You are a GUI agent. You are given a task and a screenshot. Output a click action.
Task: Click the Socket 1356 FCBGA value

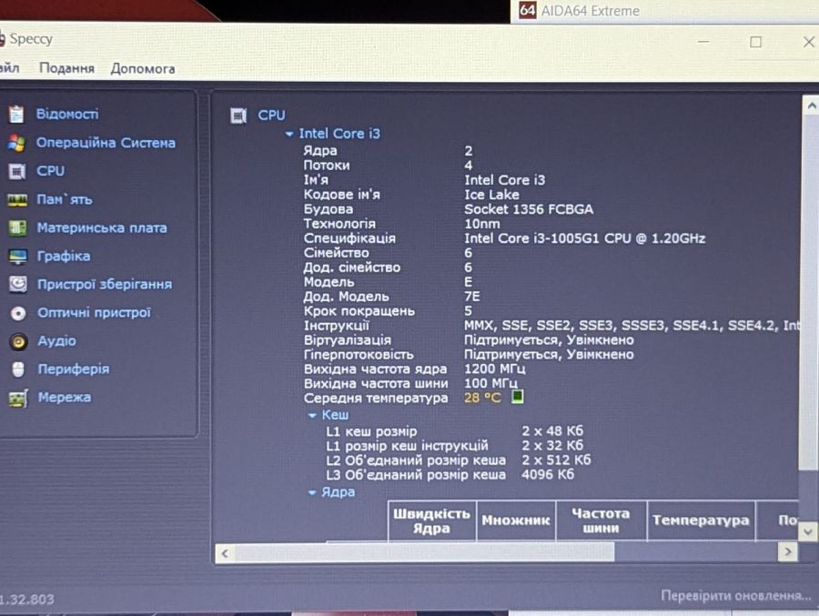click(529, 209)
